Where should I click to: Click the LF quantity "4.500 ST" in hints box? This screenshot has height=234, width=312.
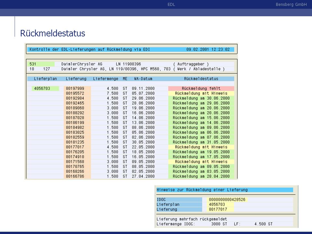(x=264, y=224)
